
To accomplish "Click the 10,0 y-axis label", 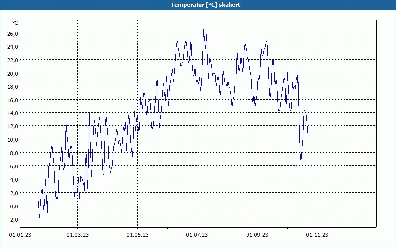I will tap(13, 140).
